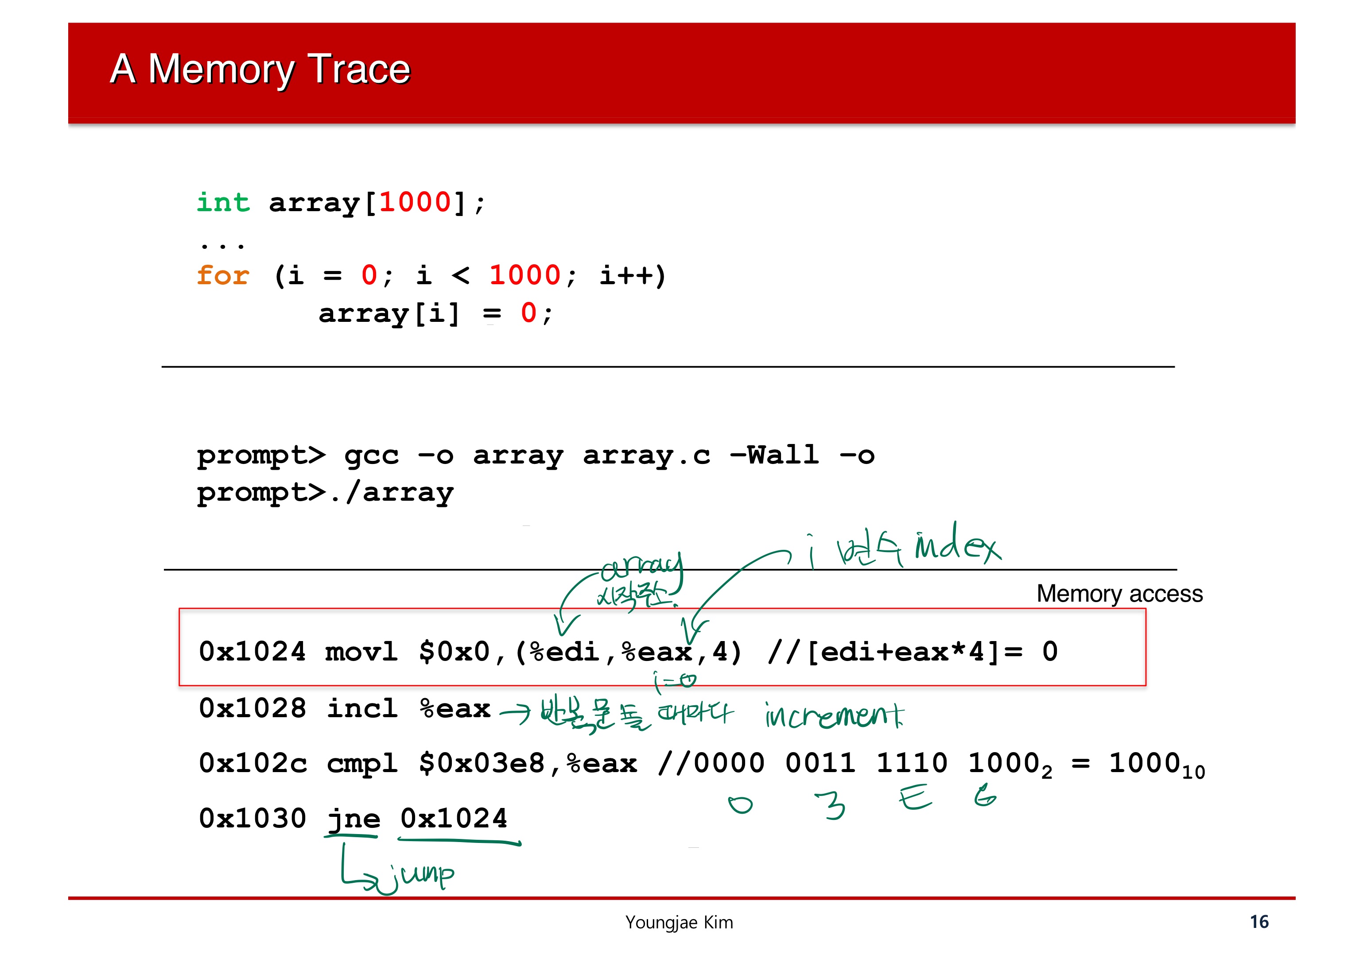
Task: Click the 'prompt>./array' command line
Action: 325,493
